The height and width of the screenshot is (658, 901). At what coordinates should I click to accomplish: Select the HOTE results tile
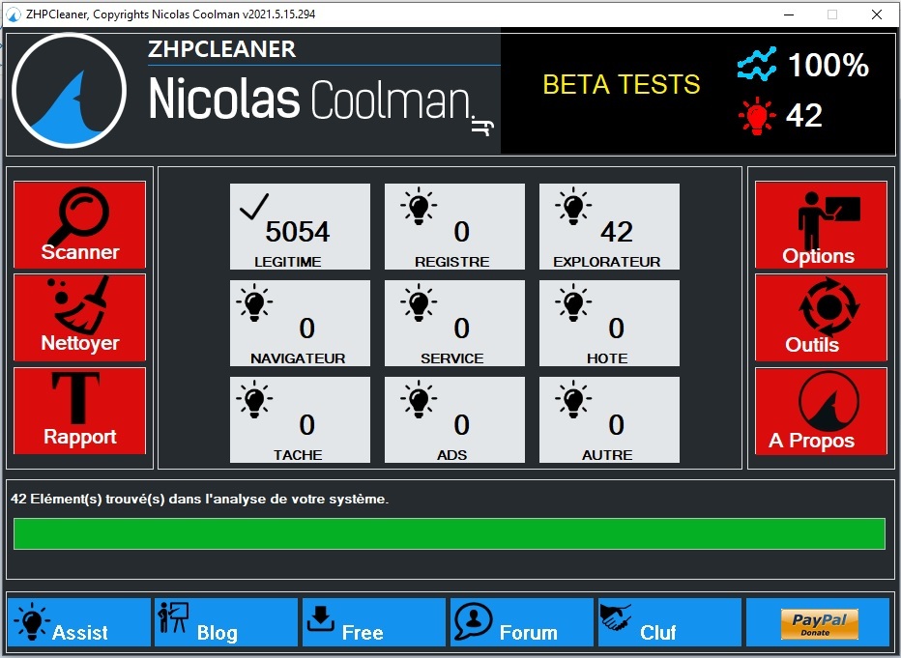609,323
